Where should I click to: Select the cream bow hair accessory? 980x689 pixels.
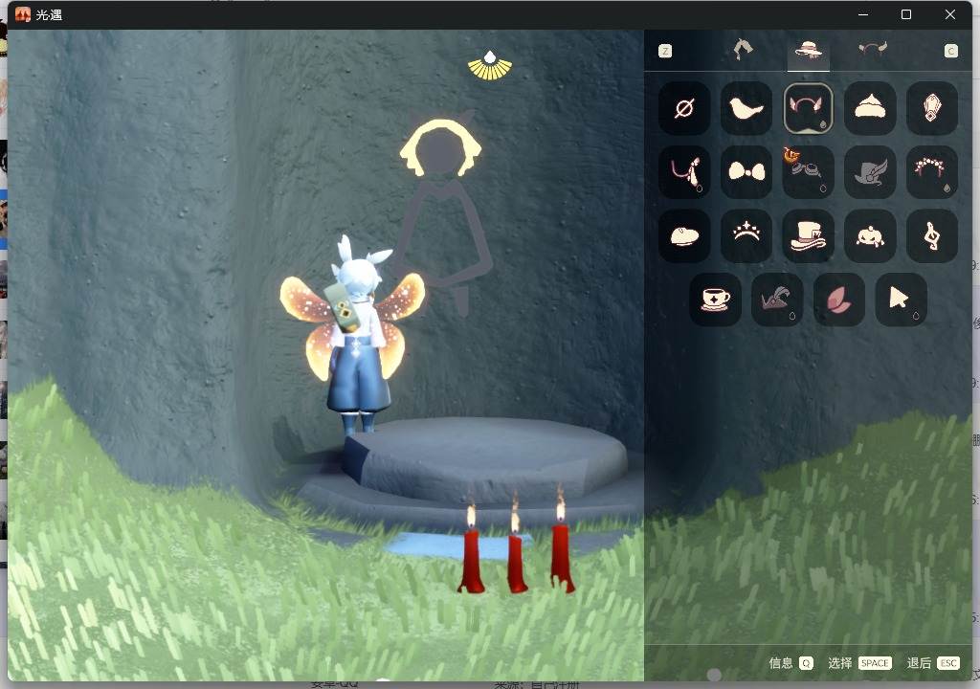746,172
